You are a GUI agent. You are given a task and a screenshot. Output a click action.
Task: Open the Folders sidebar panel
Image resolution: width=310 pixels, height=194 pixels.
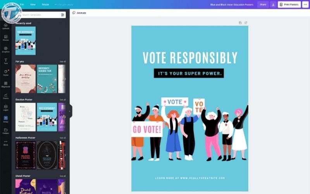point(5,131)
